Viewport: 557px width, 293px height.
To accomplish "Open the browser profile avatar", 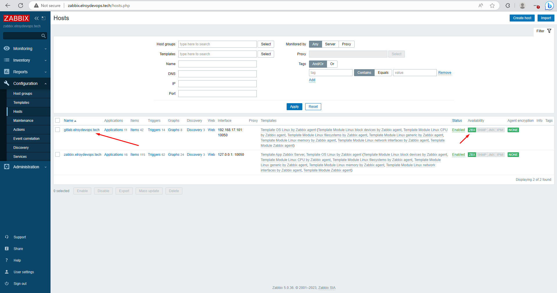I will point(522,6).
